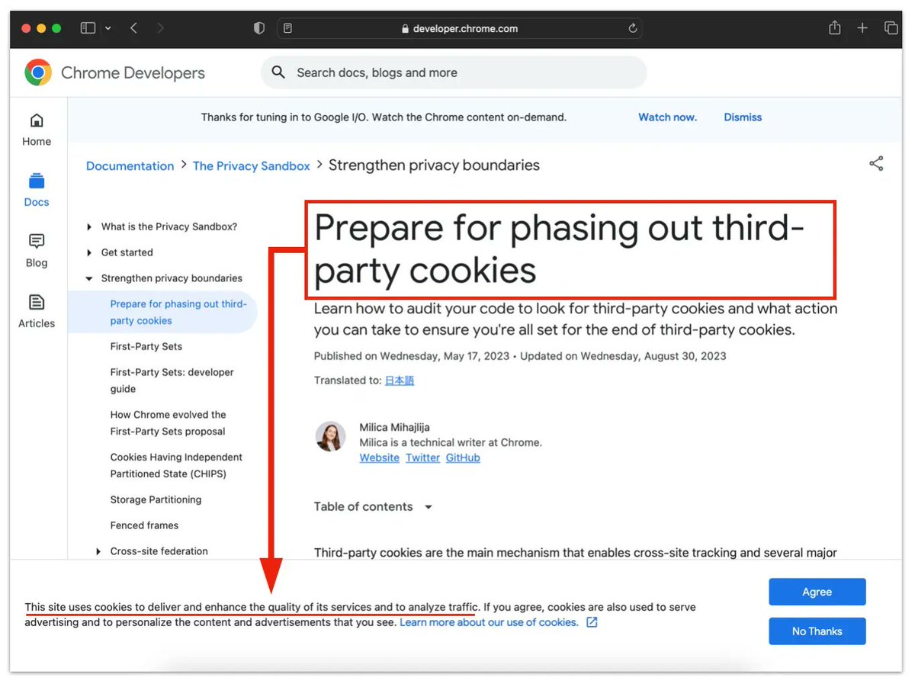Screen dimensions: 915x687
Task: Expand the Get started section
Action: click(x=89, y=253)
